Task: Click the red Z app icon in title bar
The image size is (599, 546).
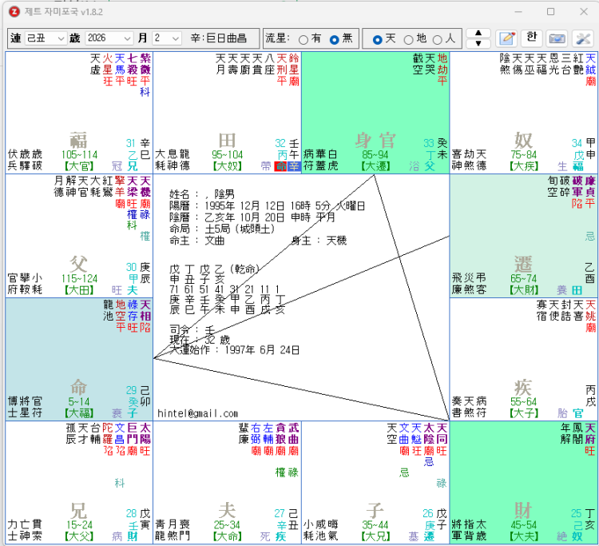Action: 14,11
